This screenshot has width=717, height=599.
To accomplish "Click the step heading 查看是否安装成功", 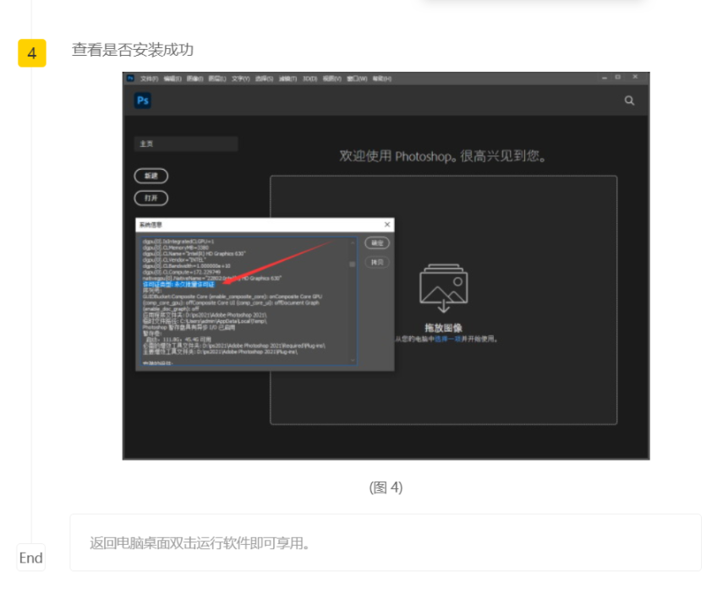I will [133, 50].
